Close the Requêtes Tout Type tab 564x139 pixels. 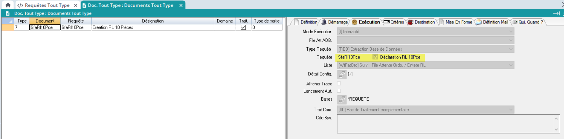(x=76, y=5)
